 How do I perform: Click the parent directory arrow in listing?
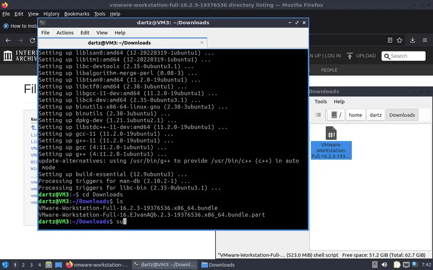[x=33, y=128]
